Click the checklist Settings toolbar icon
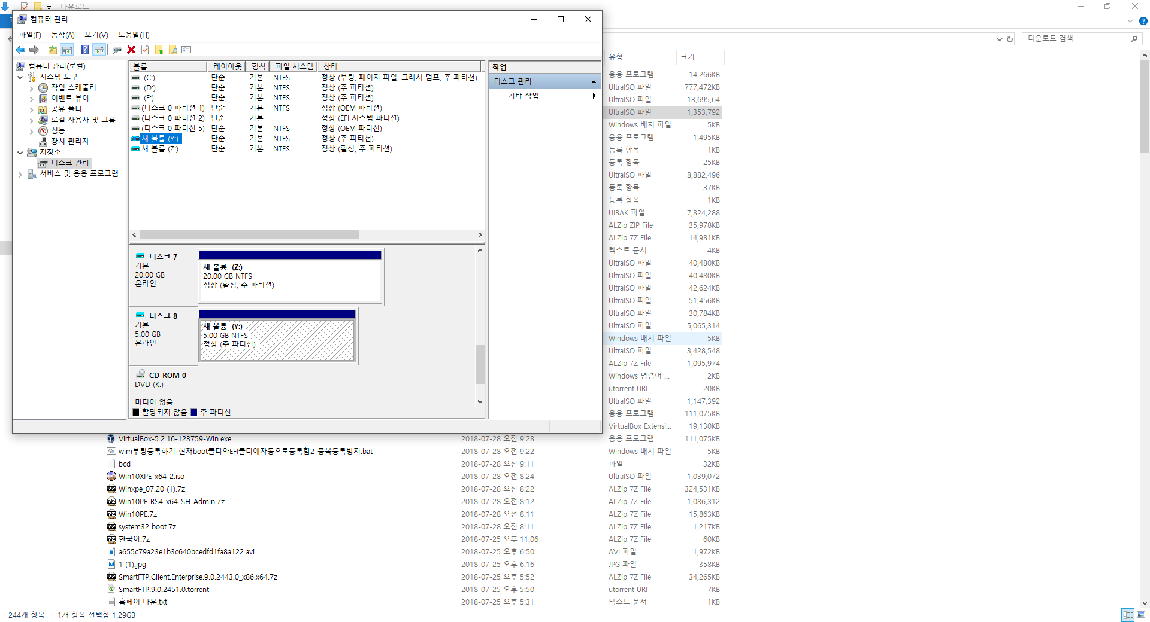The width and height of the screenshot is (1150, 622). [x=186, y=50]
